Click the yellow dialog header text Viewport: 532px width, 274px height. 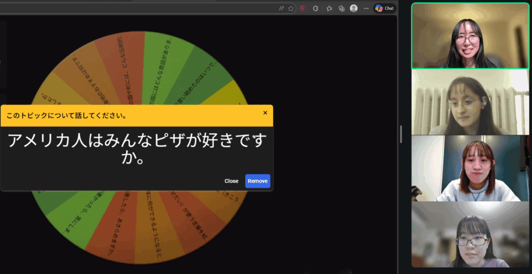click(66, 116)
